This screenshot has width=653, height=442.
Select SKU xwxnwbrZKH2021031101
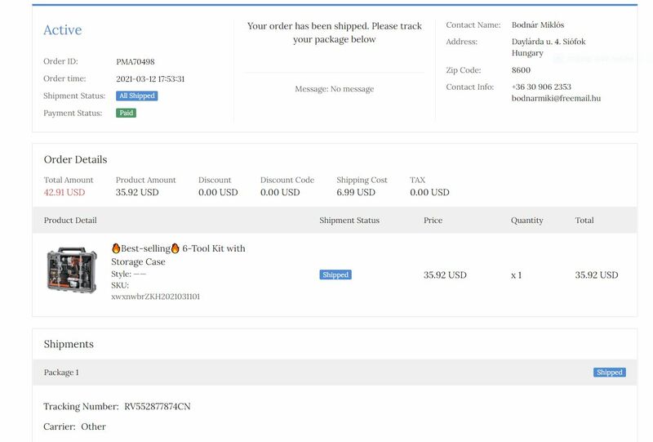155,297
